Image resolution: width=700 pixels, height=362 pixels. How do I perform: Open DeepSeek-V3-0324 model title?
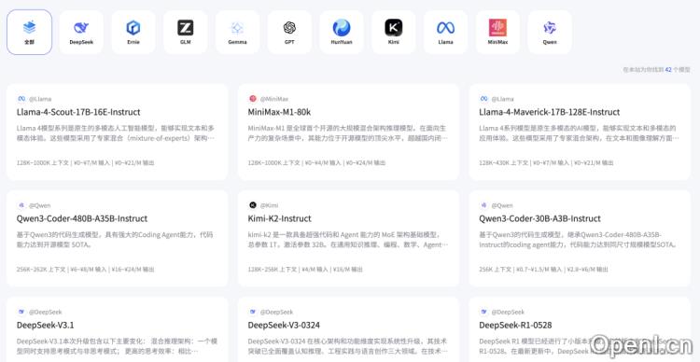284,325
